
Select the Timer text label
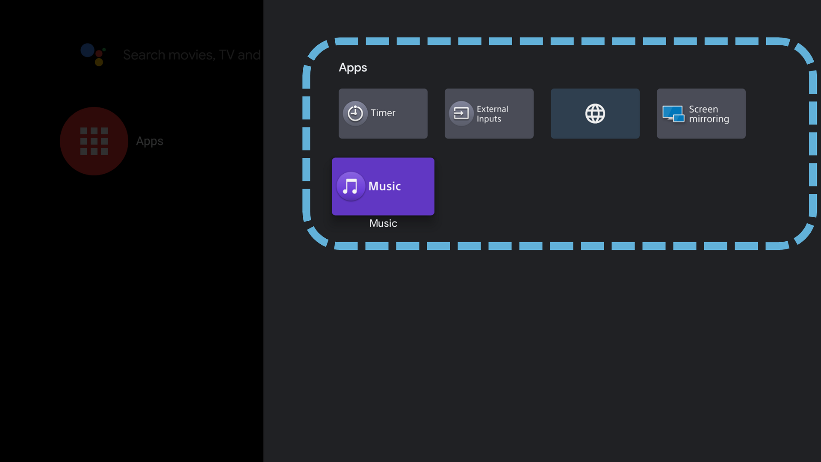[383, 113]
